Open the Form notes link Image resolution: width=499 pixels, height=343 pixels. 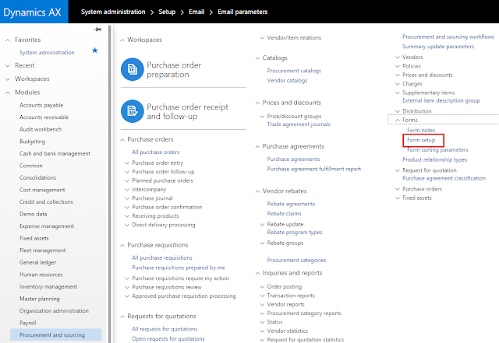tap(421, 130)
